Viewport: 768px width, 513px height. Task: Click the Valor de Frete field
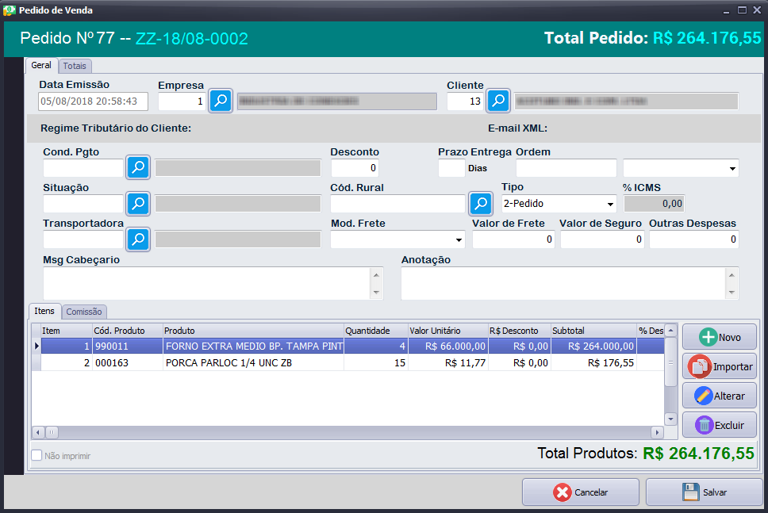pyautogui.click(x=513, y=239)
